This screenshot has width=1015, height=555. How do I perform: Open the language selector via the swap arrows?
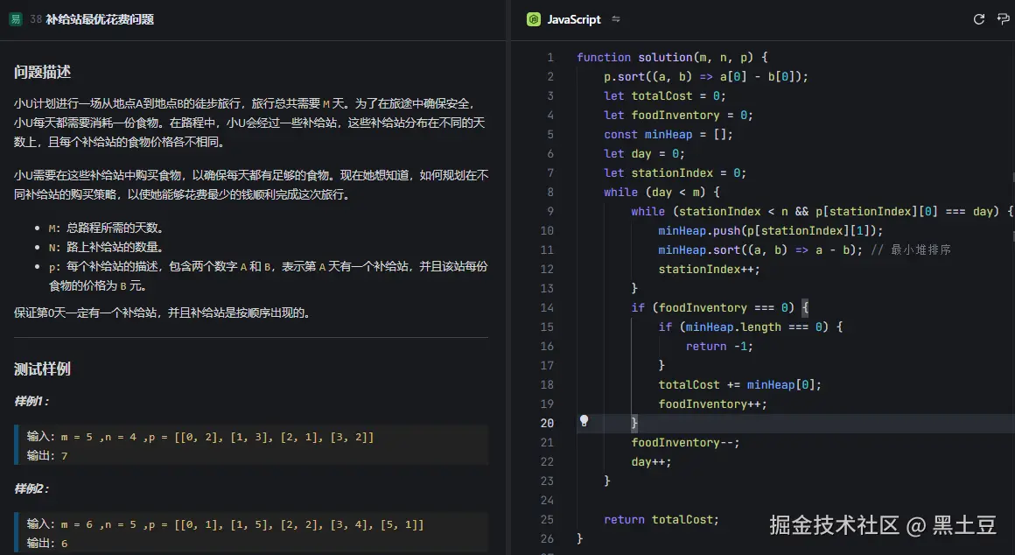pos(615,19)
